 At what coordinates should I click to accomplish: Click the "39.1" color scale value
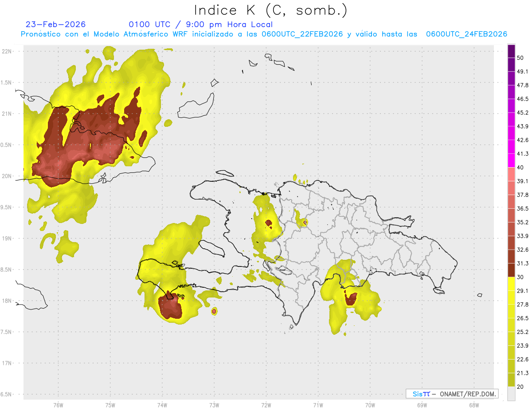[523, 181]
